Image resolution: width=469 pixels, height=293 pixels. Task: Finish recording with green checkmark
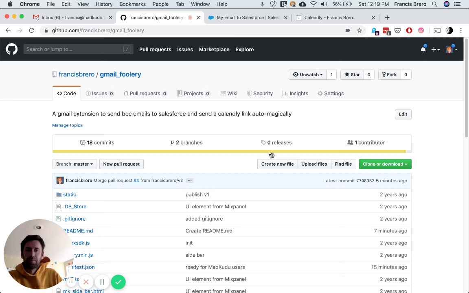(118, 282)
